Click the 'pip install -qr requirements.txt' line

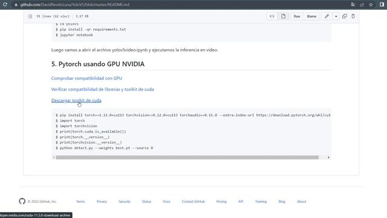click(91, 29)
